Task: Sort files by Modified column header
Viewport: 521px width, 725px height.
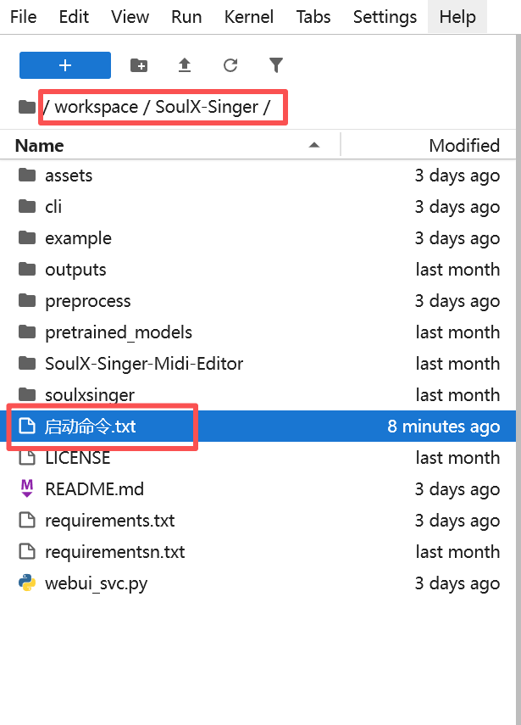Action: [x=463, y=146]
